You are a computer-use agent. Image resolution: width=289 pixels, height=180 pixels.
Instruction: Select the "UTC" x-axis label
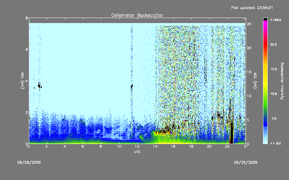tap(137, 152)
